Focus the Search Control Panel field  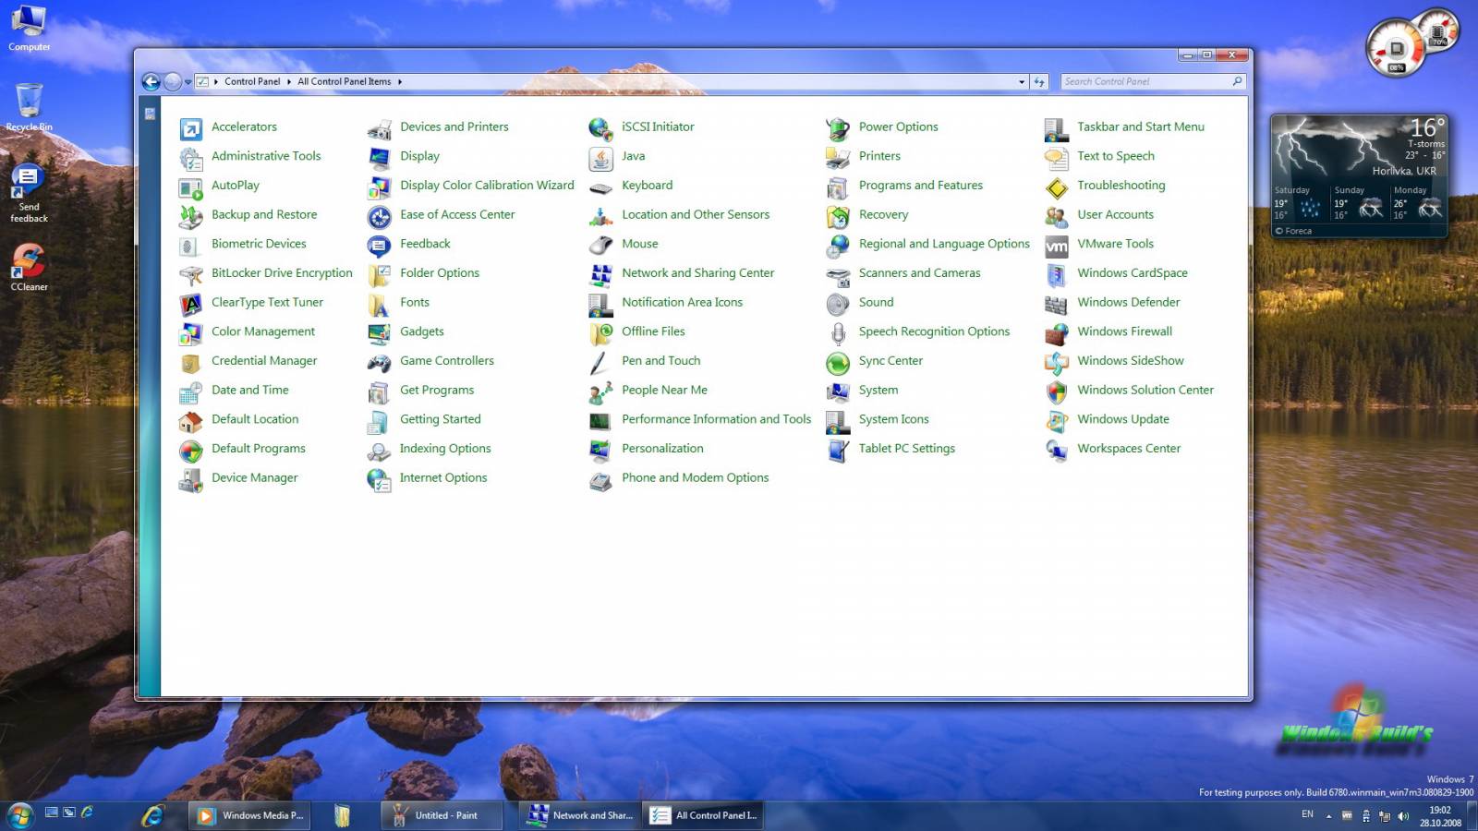[1153, 82]
